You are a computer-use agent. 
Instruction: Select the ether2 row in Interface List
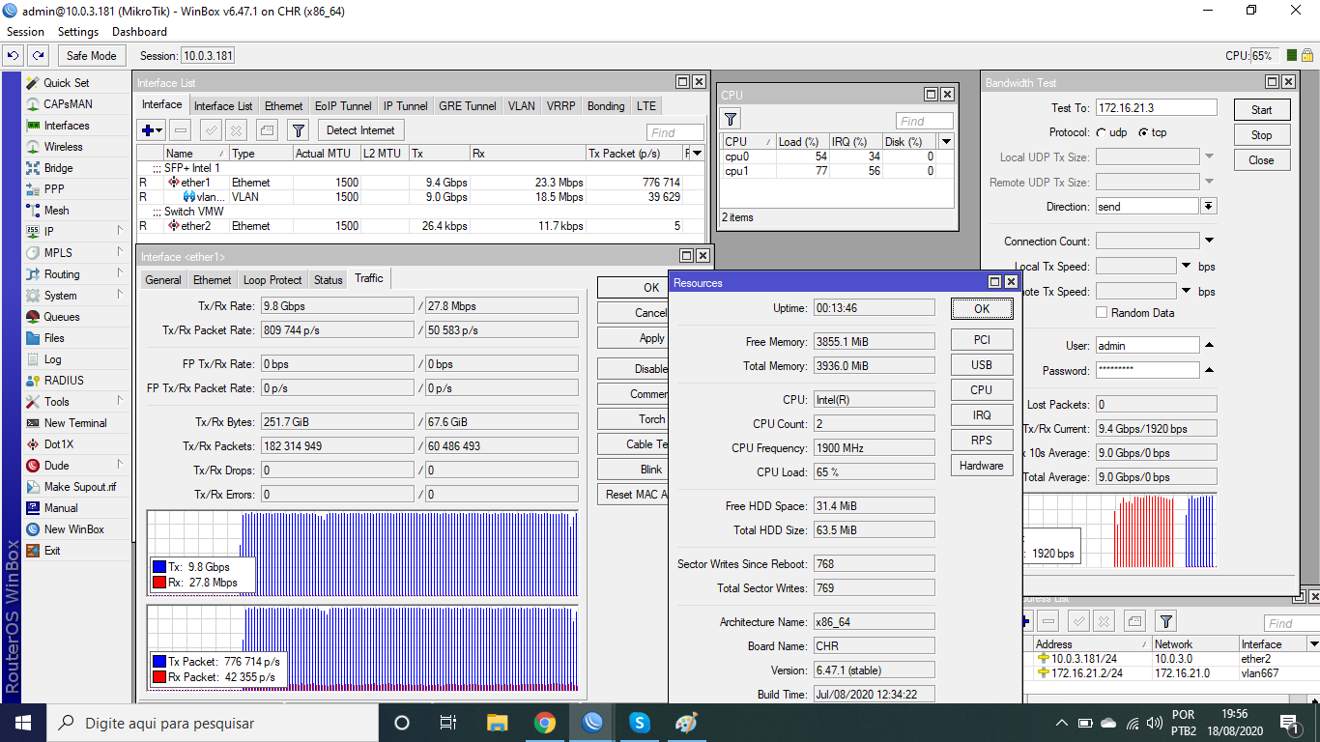tap(420, 226)
